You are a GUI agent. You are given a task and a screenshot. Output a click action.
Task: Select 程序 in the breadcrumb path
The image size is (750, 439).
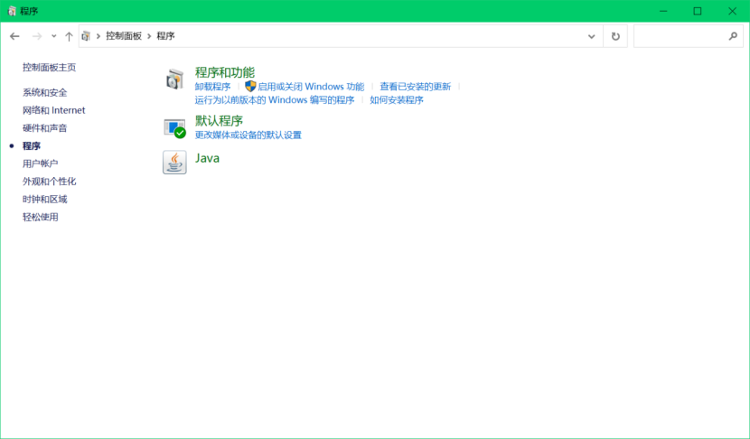click(x=166, y=36)
